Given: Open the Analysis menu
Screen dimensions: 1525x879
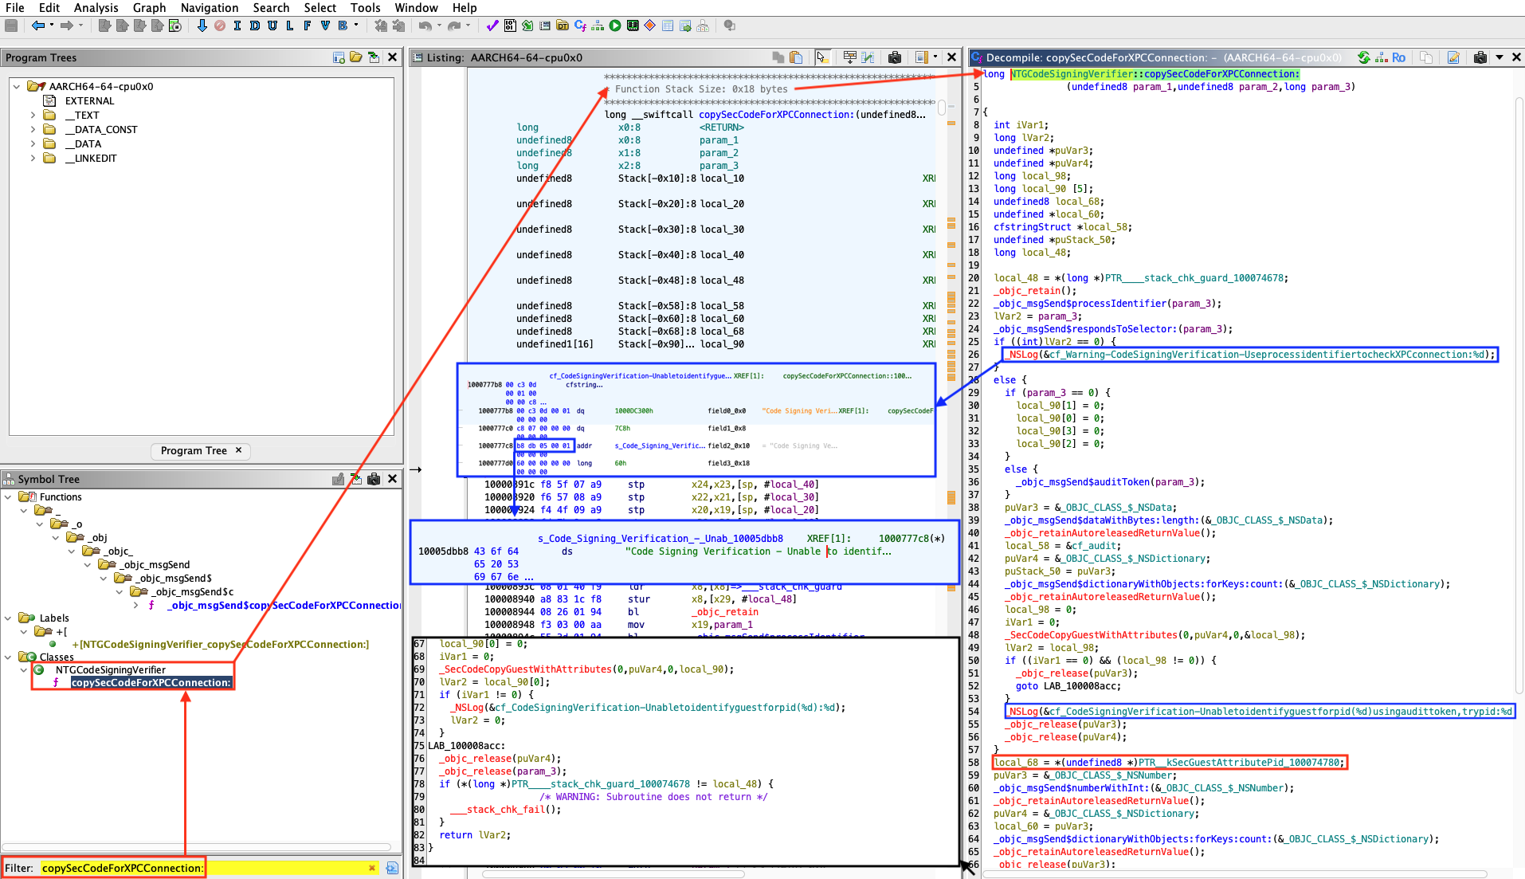Looking at the screenshot, I should click(x=96, y=8).
